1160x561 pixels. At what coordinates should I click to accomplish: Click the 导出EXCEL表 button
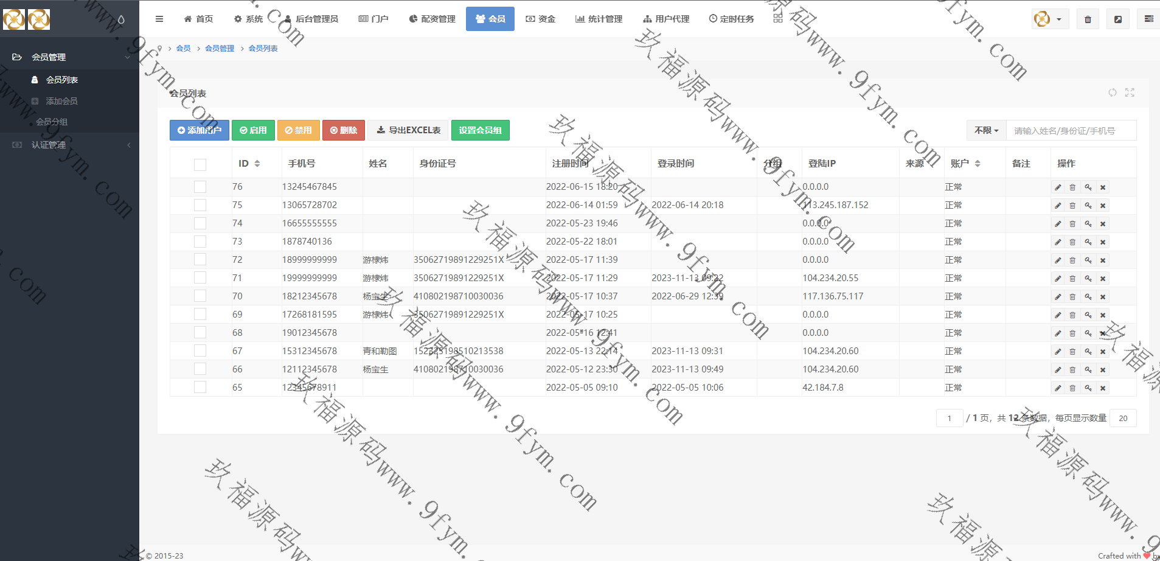pos(408,130)
